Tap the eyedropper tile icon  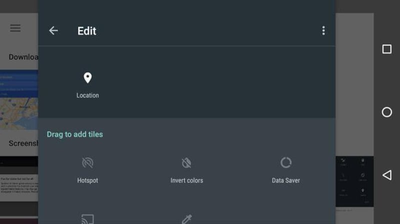(x=186, y=219)
